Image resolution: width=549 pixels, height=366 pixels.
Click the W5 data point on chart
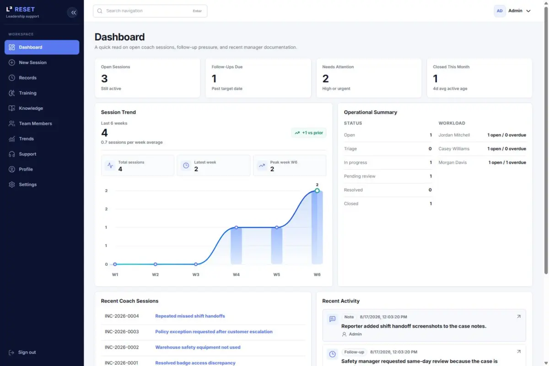[277, 227]
